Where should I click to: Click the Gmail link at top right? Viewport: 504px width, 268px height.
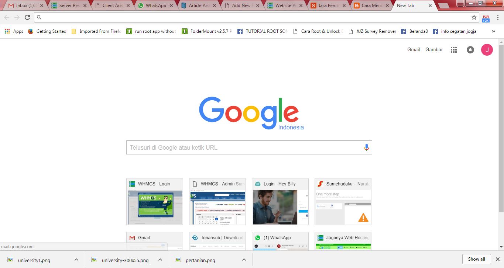[x=414, y=49]
